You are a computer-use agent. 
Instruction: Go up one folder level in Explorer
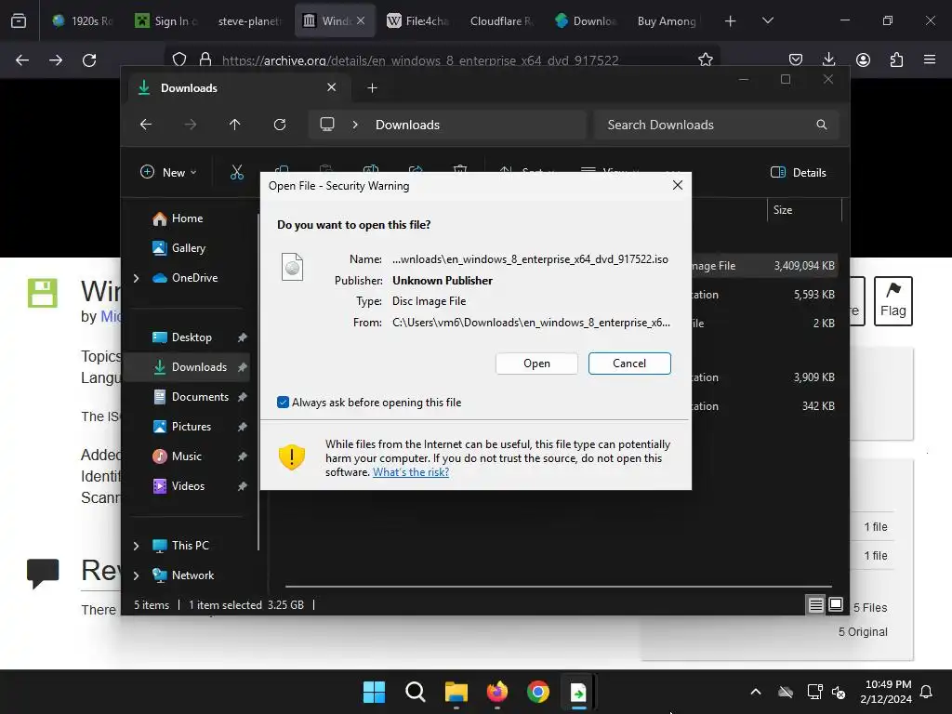tap(234, 125)
